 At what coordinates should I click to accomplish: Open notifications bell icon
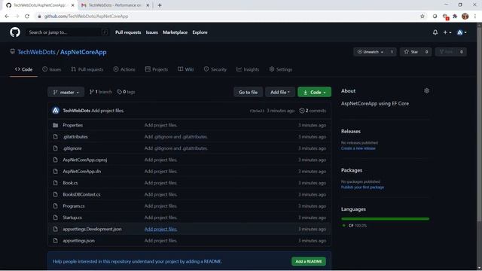[435, 32]
